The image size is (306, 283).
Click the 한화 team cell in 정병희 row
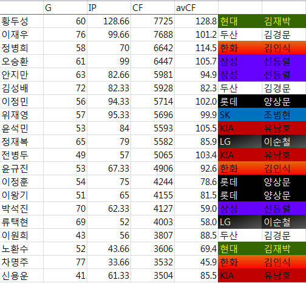[x=240, y=48]
